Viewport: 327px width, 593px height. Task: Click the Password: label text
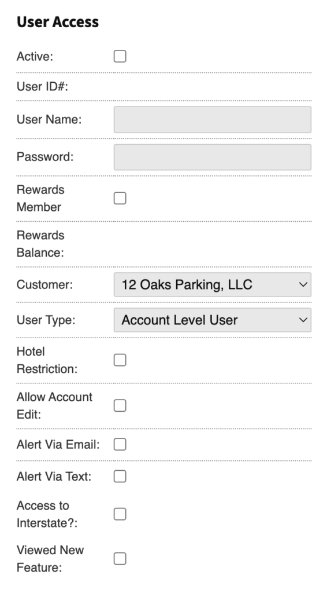[x=45, y=156]
